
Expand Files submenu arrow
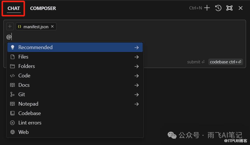coord(136,57)
